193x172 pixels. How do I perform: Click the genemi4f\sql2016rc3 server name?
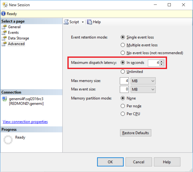point(26,99)
